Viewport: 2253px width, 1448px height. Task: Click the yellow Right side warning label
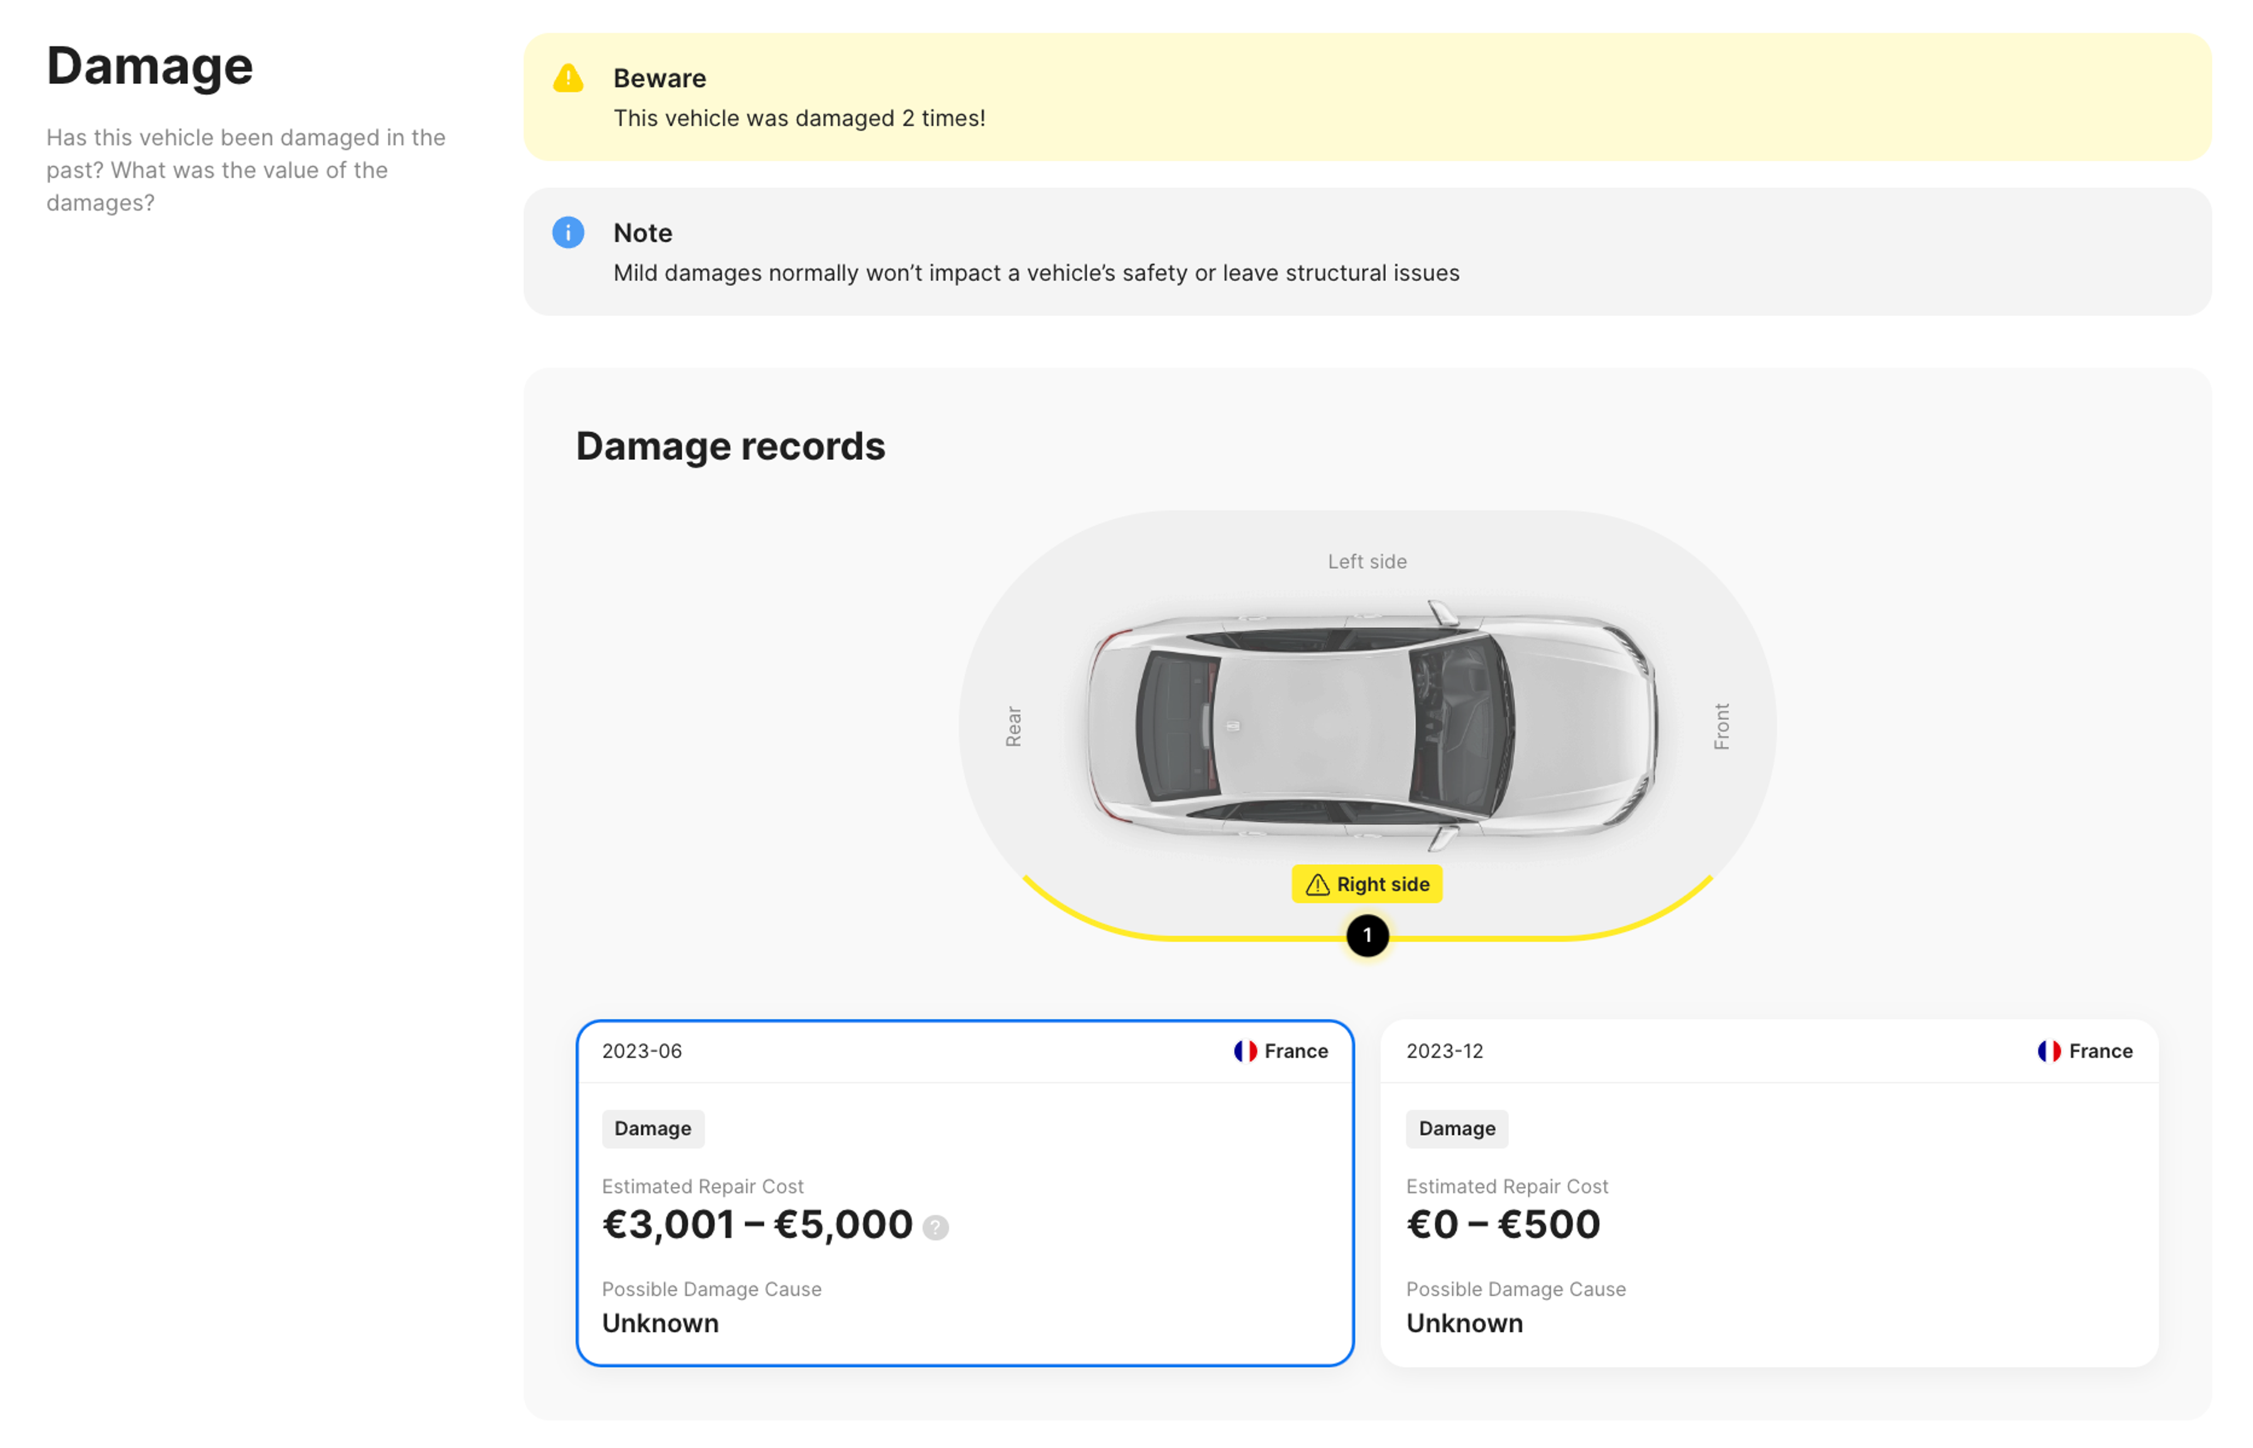click(1366, 884)
